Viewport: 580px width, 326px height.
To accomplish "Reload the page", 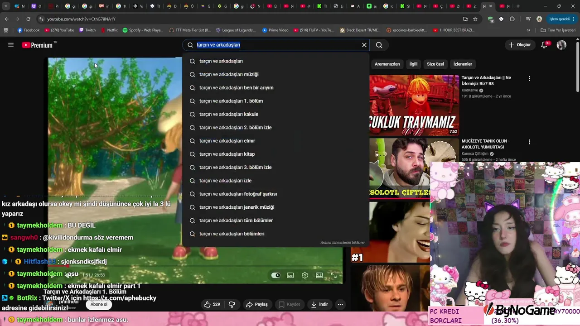I will coord(28,19).
